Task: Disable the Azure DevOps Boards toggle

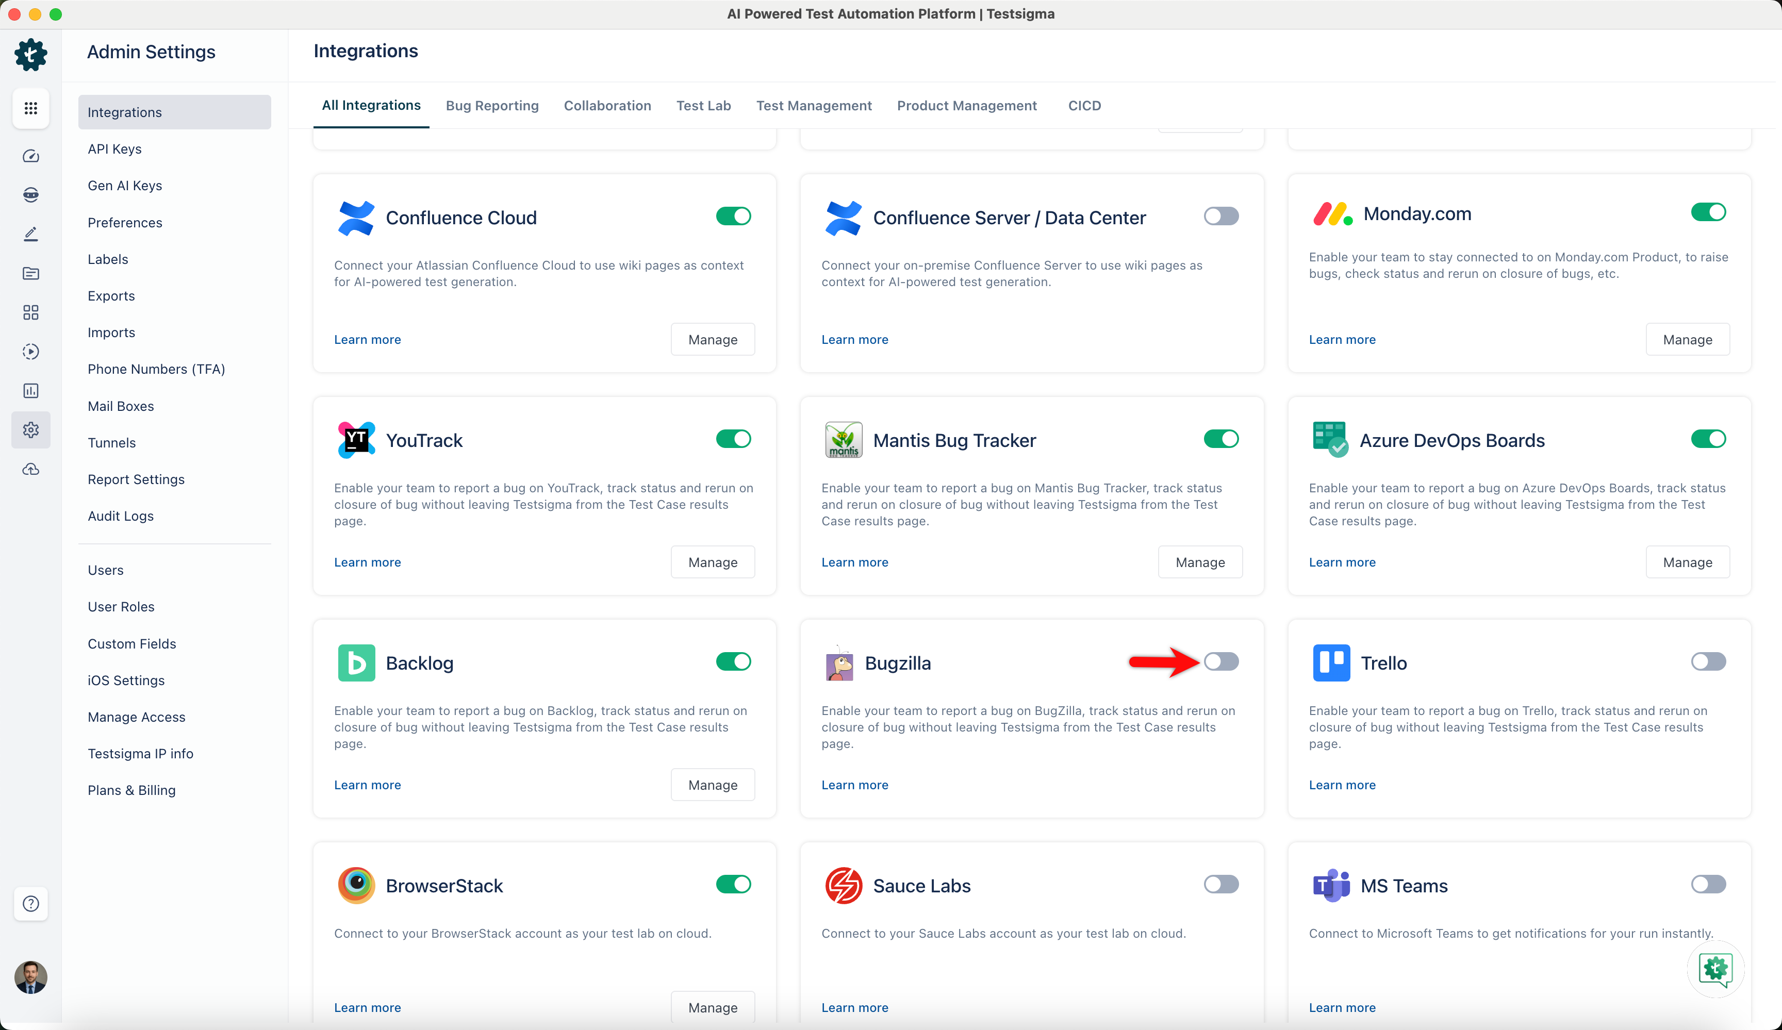Action: 1708,439
